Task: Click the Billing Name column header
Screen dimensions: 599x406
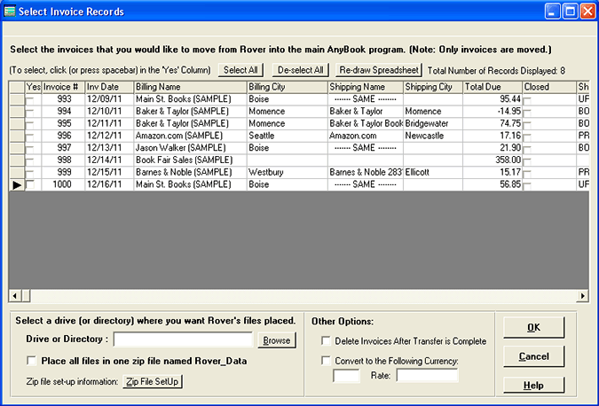Action: point(190,87)
